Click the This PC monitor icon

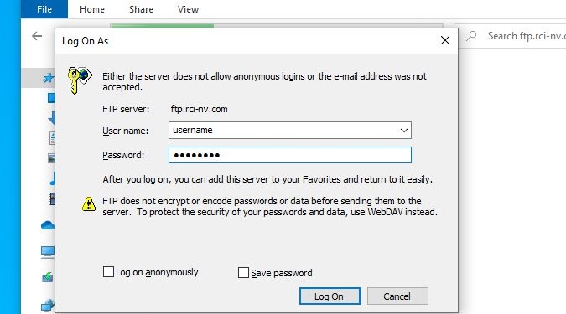coord(48,252)
